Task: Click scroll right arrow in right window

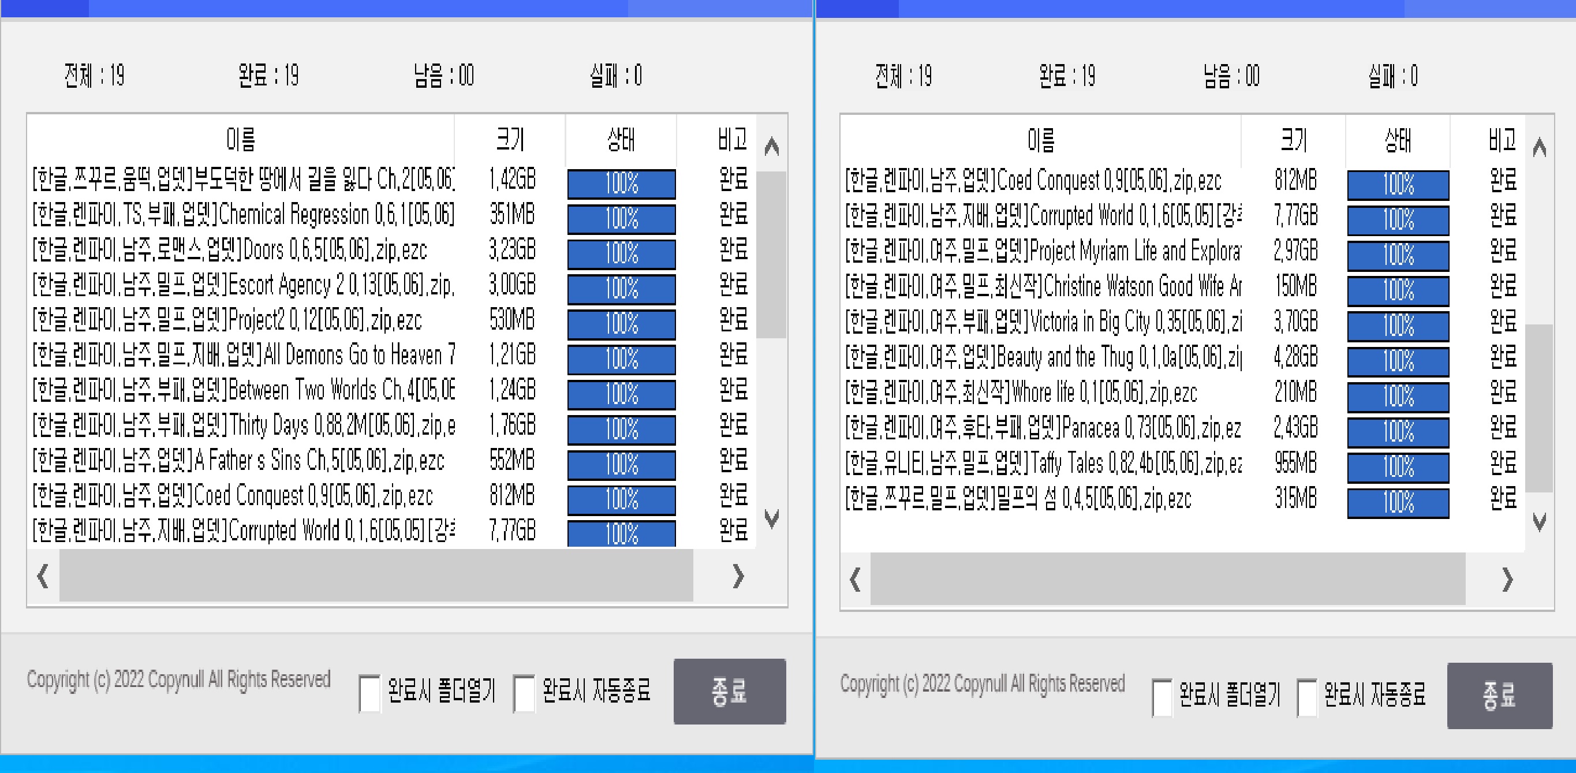Action: coord(1507,580)
